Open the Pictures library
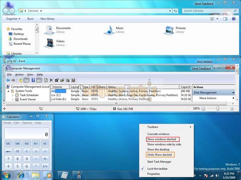This screenshot has height=180, width=241. click(175, 30)
